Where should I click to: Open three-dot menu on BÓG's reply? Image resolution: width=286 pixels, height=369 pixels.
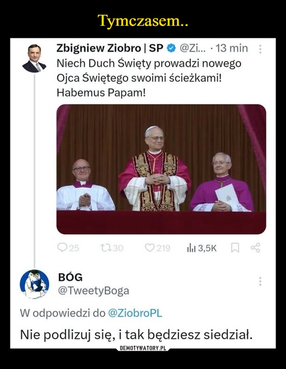(x=260, y=281)
